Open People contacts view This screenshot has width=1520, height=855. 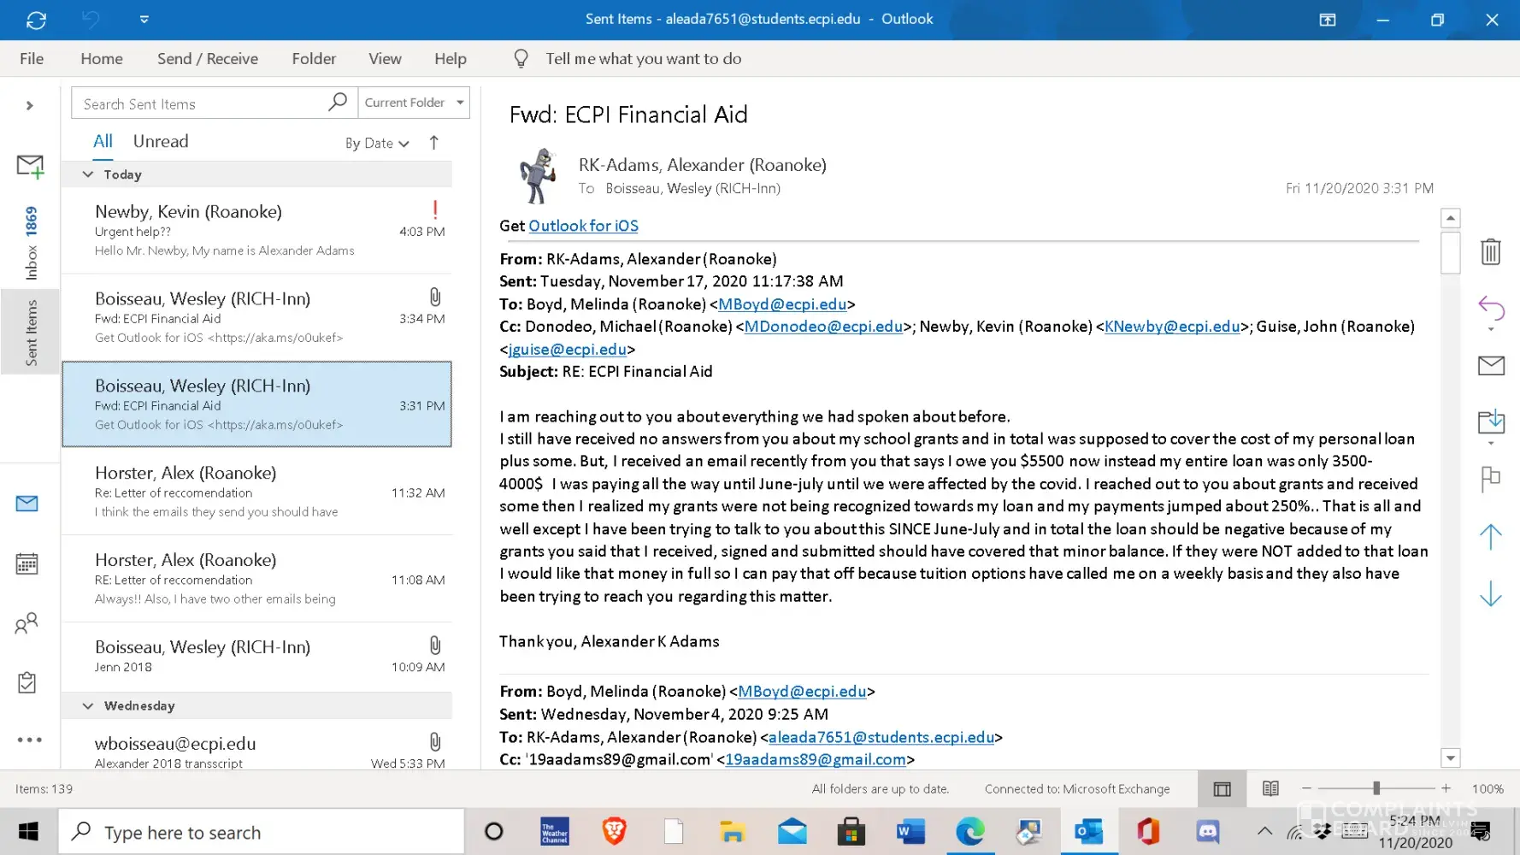[27, 623]
